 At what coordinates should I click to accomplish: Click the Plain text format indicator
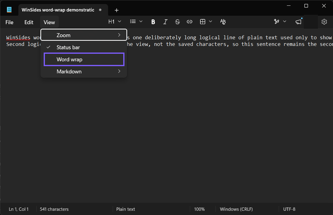[x=125, y=209]
